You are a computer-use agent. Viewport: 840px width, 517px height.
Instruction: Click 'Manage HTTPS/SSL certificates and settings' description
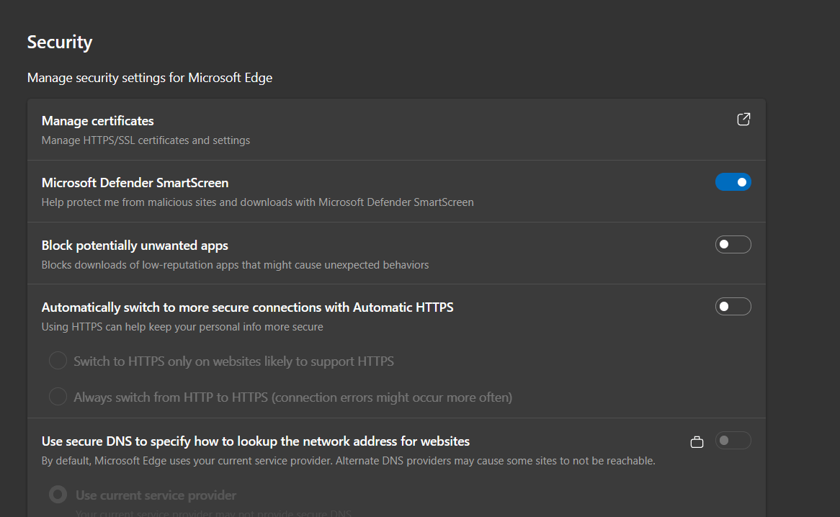coord(146,140)
